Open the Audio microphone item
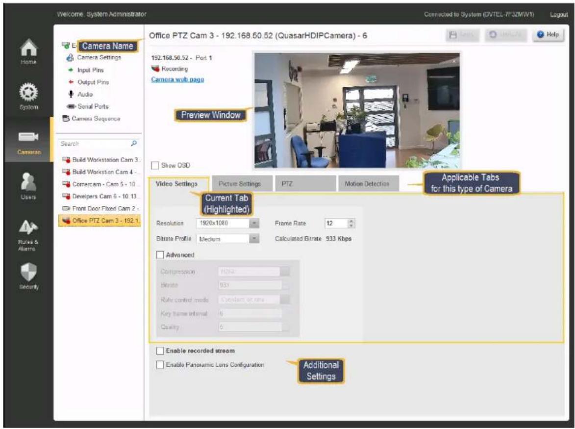Viewport: 575px width, 429px height. pos(81,94)
